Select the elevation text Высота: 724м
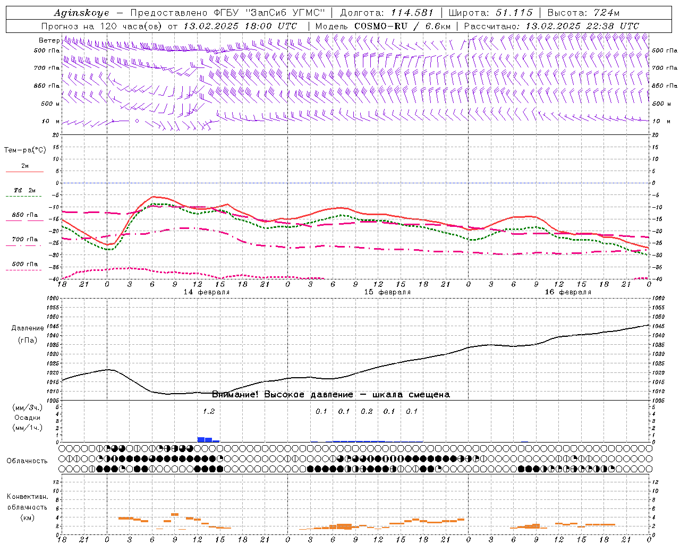The image size is (680, 544). point(583,13)
